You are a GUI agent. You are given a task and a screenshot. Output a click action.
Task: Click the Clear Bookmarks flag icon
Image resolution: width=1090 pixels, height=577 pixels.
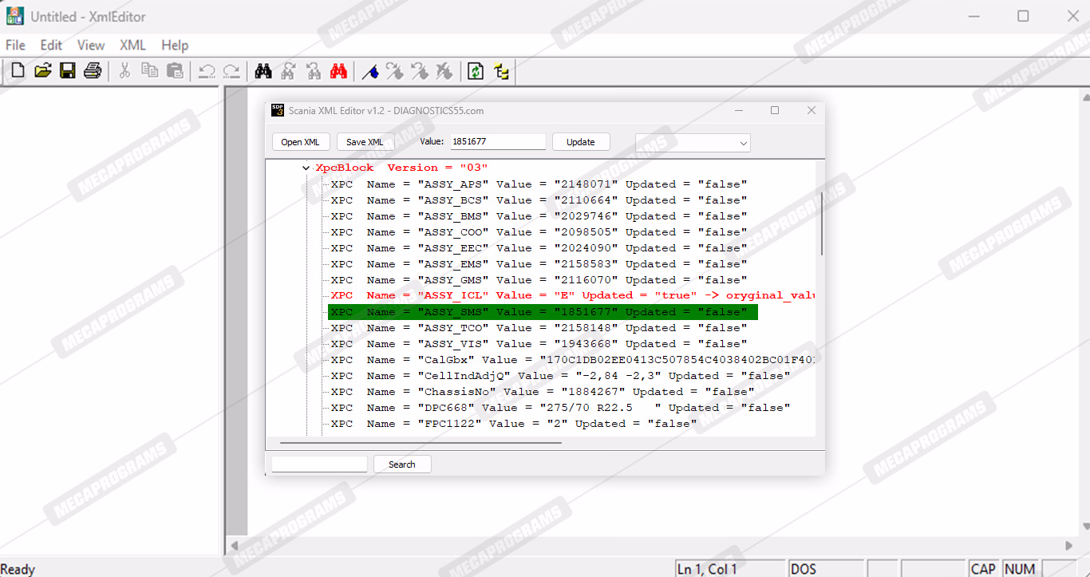click(444, 71)
